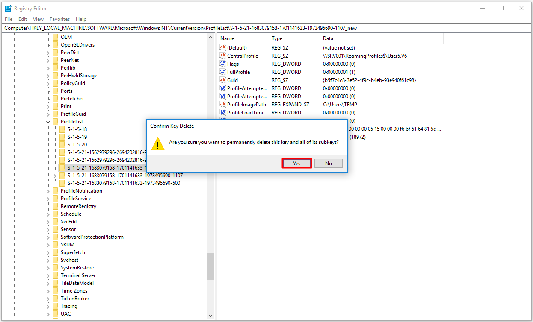Screen dimensions: 533x322
Task: Expand the PerHwIdStorage key
Action: [48, 76]
